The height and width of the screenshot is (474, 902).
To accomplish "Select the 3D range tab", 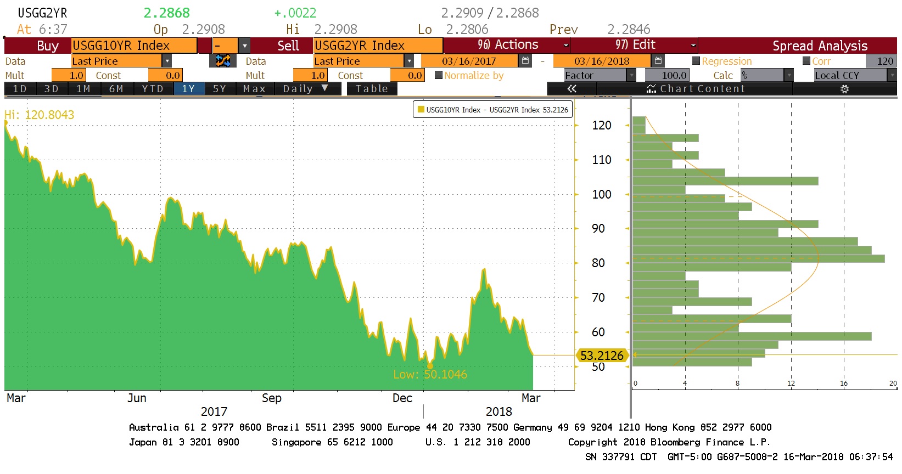I will pos(52,89).
